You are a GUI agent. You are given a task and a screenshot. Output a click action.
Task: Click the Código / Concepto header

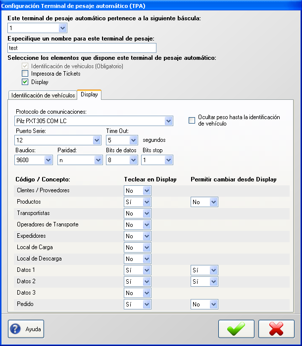pyautogui.click(x=43, y=179)
